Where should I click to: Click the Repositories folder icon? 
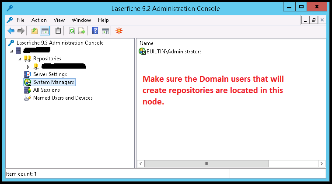pos(27,59)
